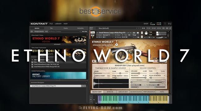The width and height of the screenshot is (201, 111).
Task: Switch to the QUICK EDIT tab
Action: click(x=97, y=92)
